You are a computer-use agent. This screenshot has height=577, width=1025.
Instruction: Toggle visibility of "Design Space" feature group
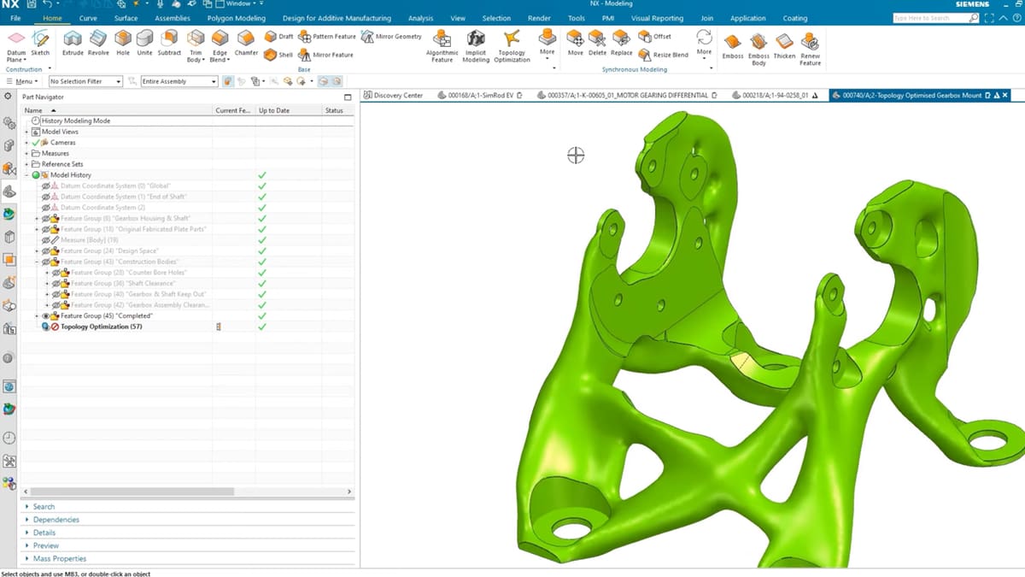pyautogui.click(x=47, y=251)
